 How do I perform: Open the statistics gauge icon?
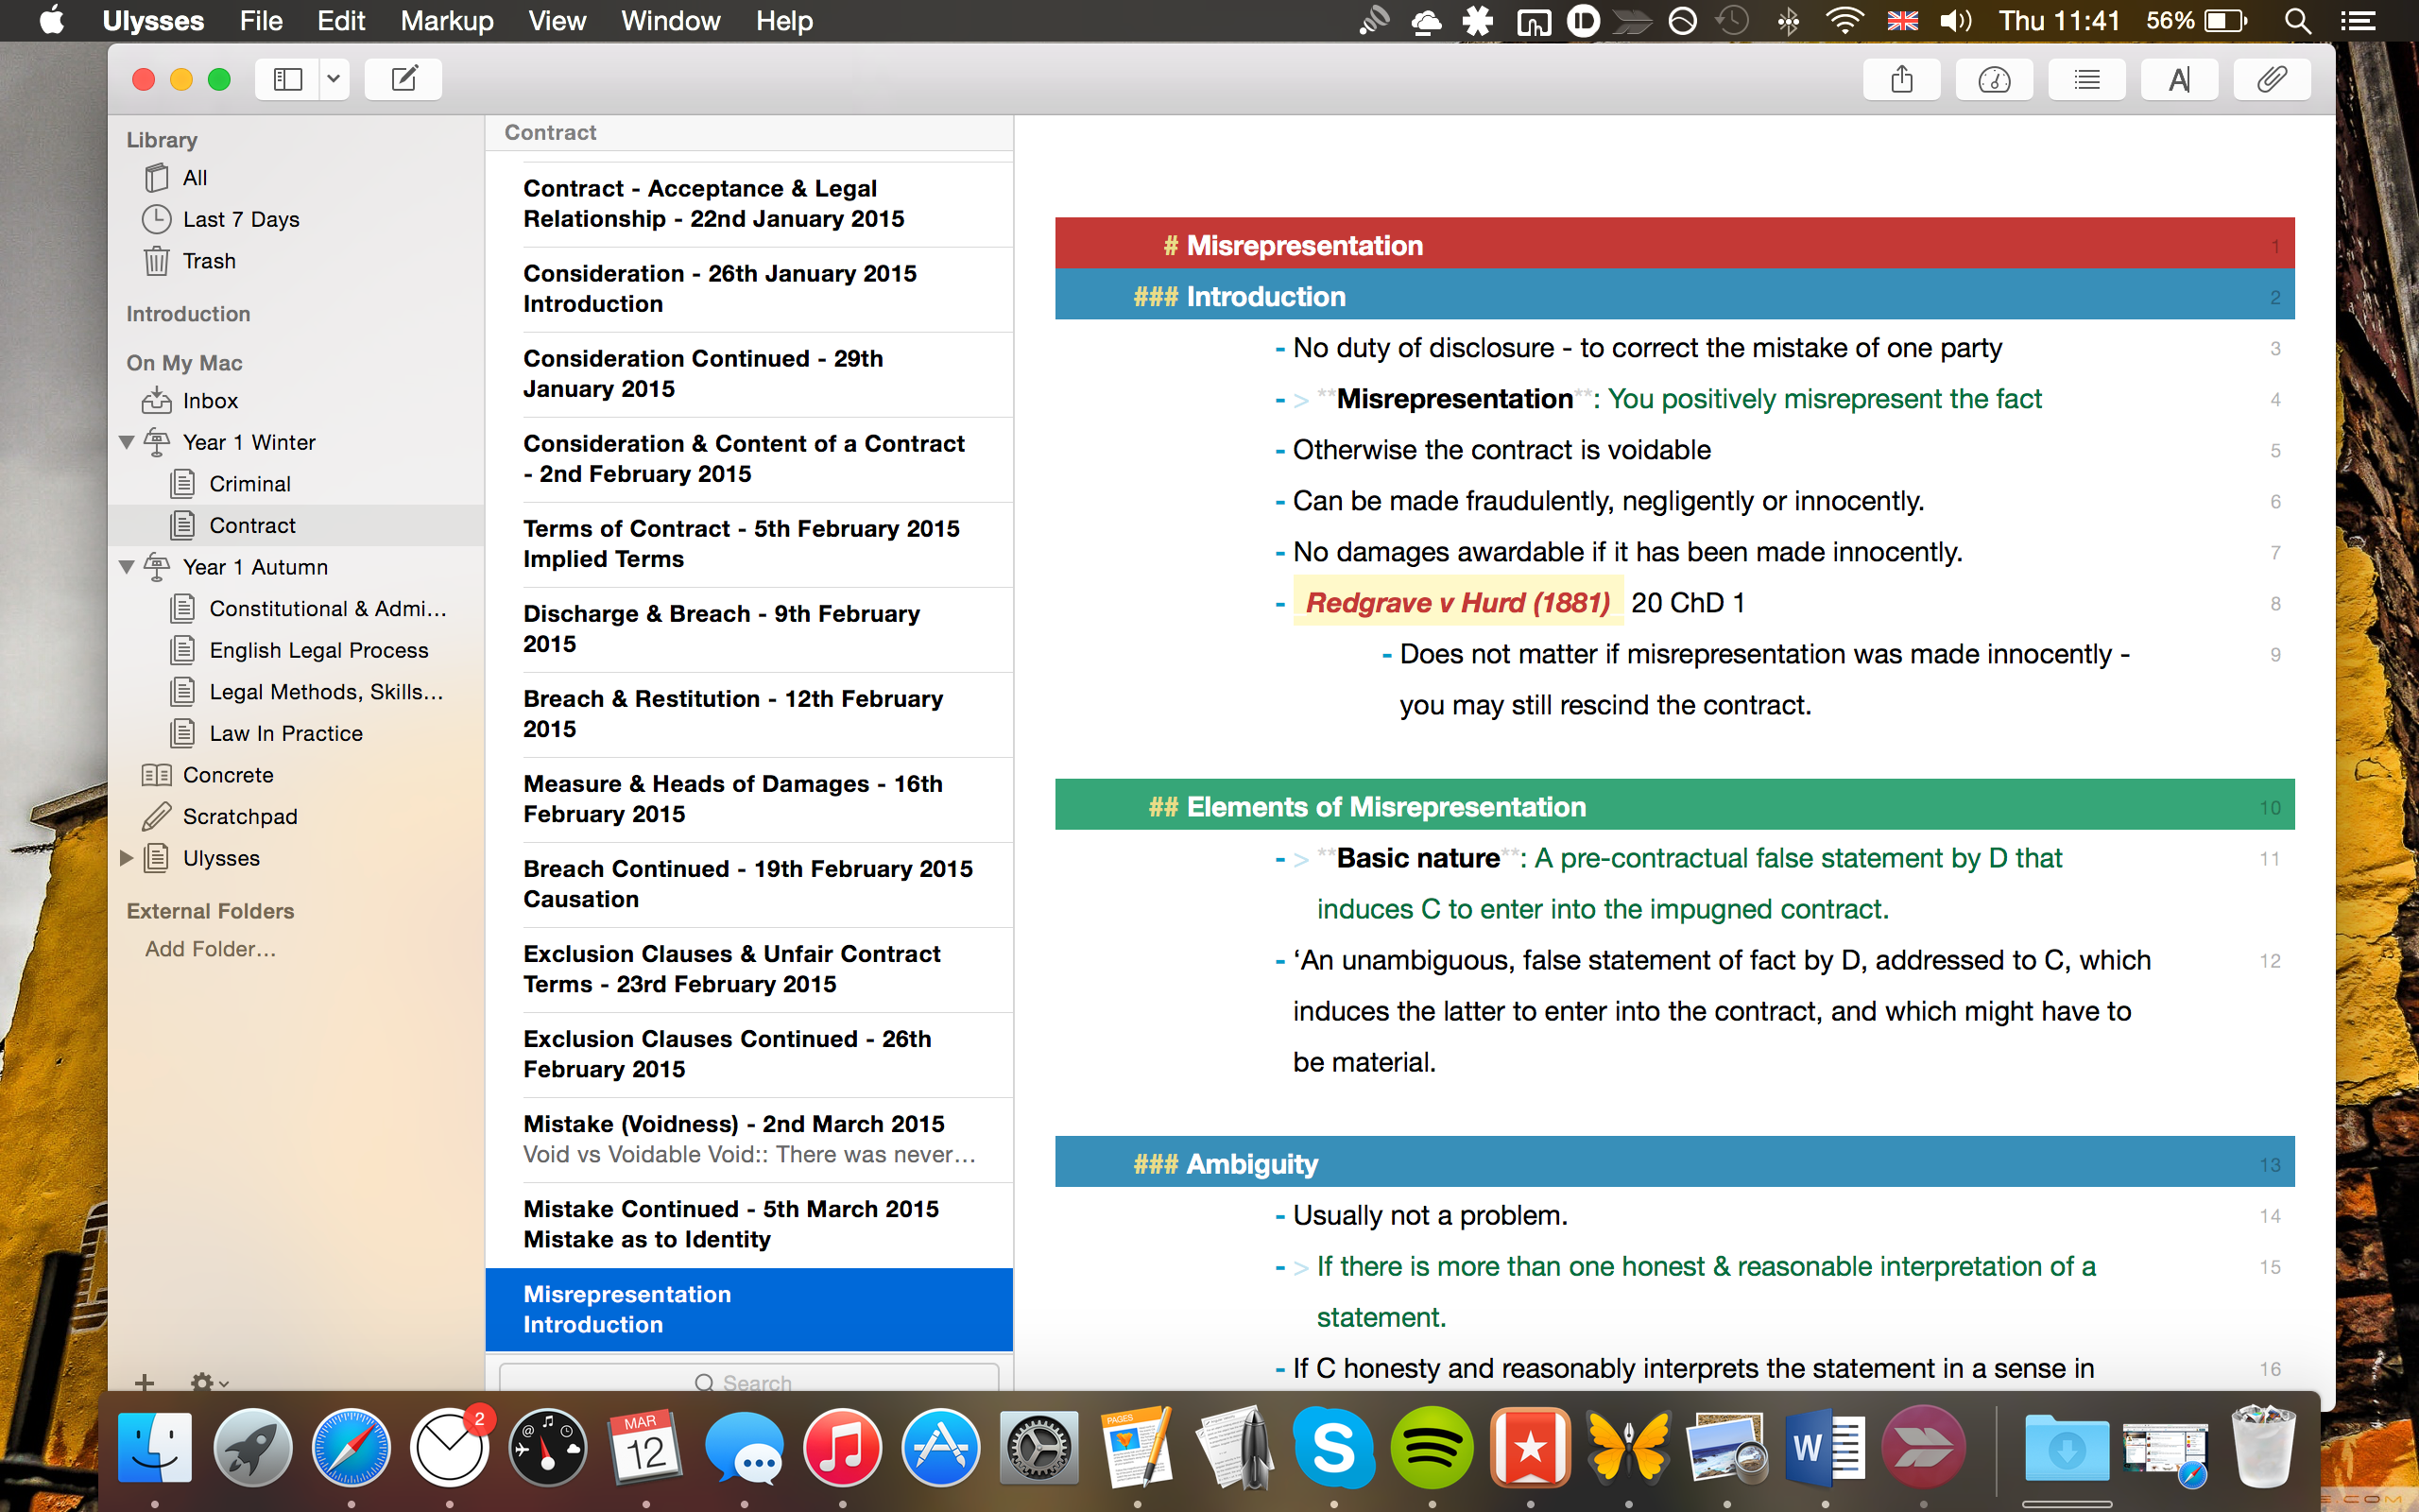tap(1993, 79)
